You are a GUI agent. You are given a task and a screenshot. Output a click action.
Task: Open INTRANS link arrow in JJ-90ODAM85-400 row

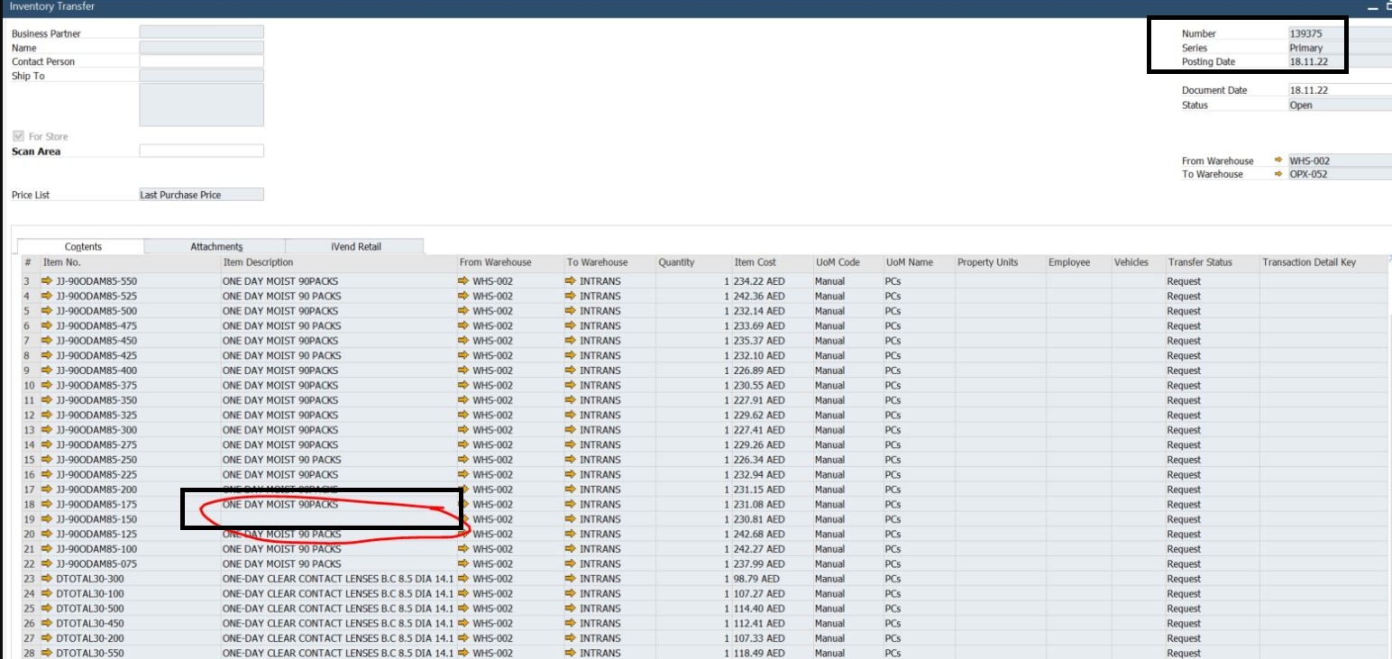[x=571, y=371]
